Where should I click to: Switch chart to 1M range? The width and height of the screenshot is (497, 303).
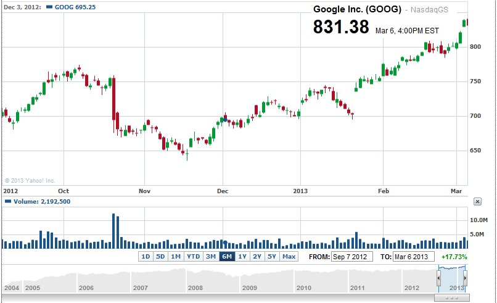[176, 256]
